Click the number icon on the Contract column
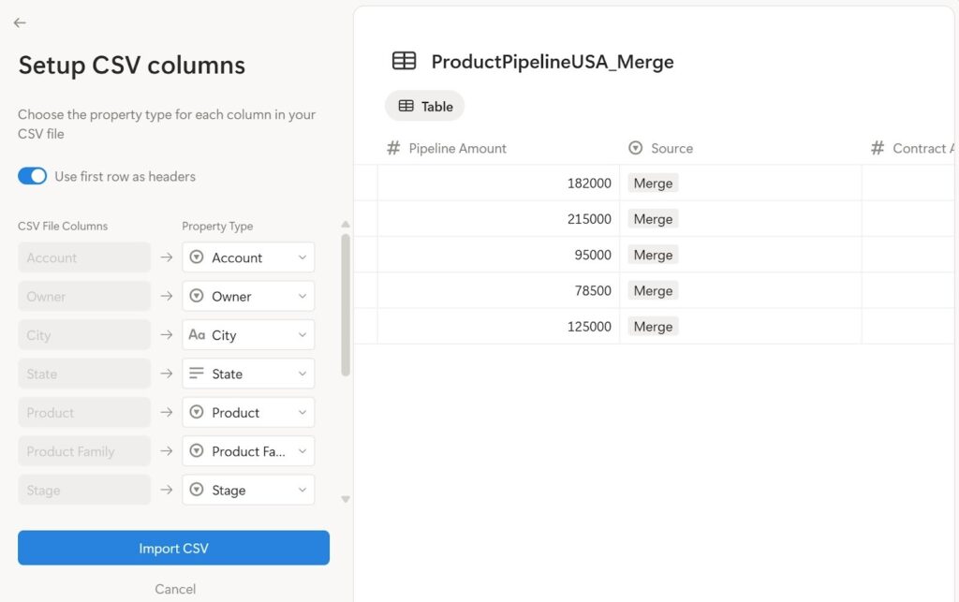 [878, 148]
